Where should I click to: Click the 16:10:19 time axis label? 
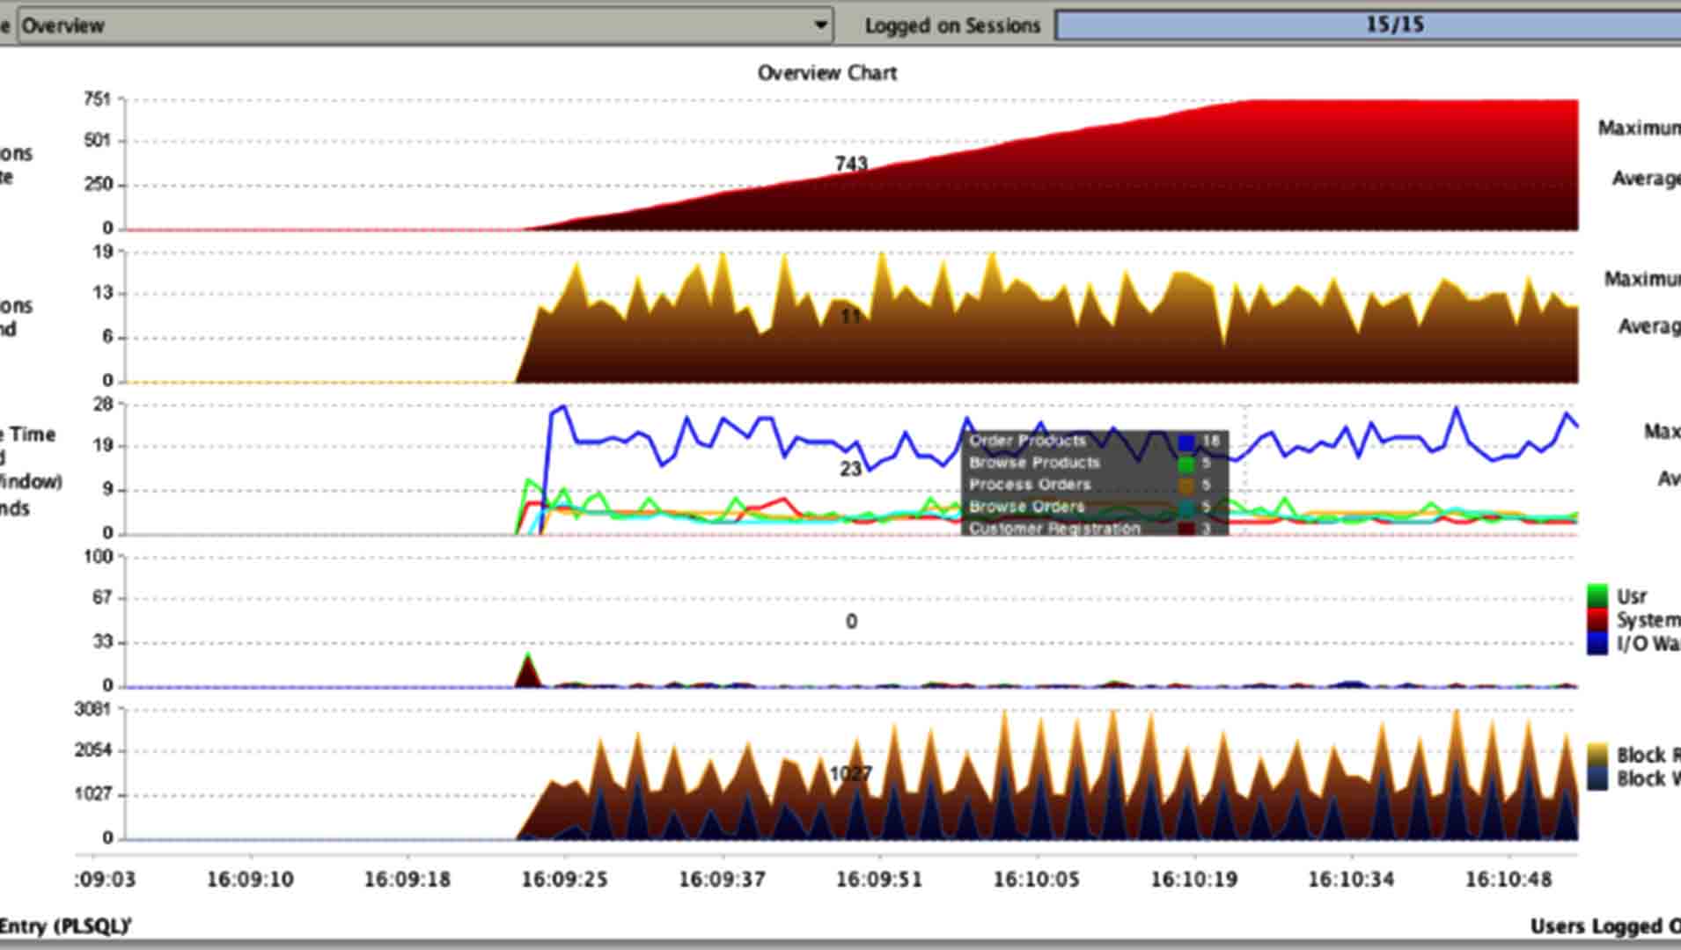(1193, 880)
